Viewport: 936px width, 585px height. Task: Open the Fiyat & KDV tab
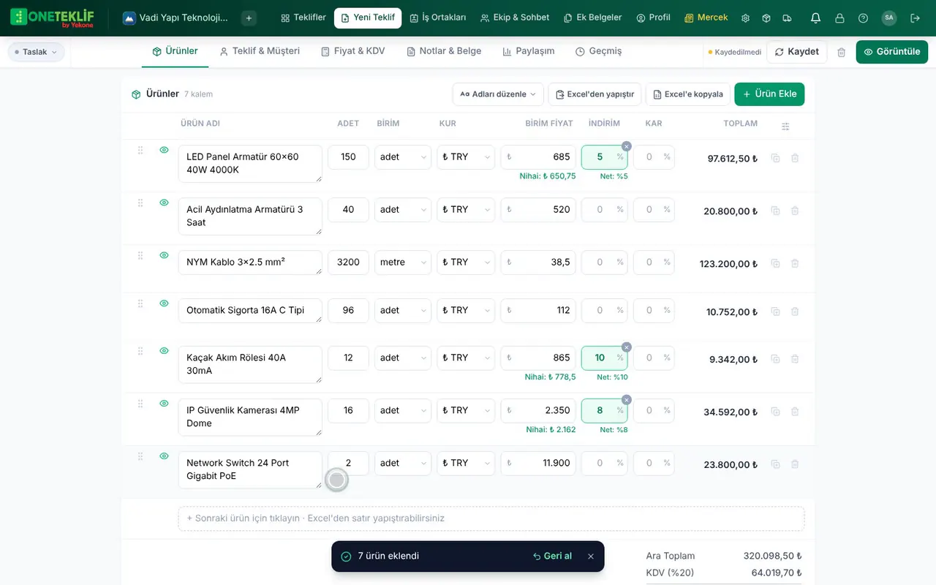(352, 51)
